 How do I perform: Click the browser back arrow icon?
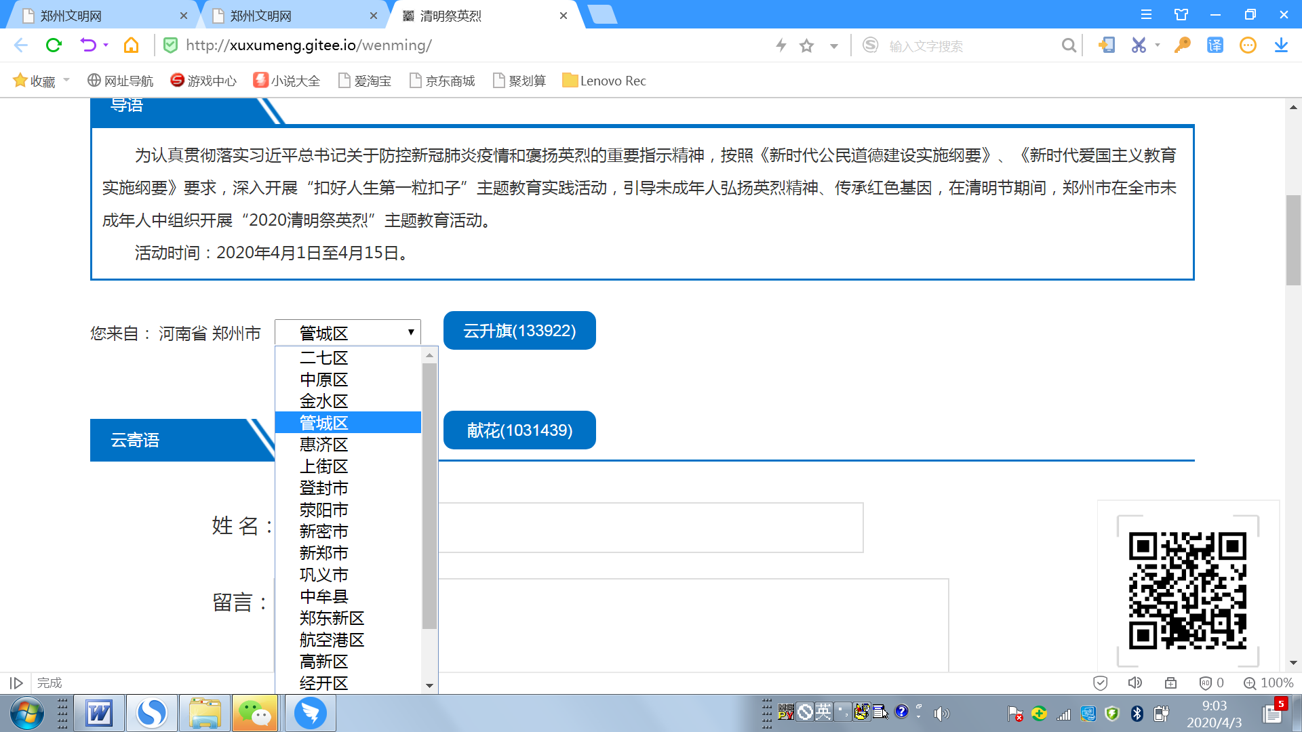[21, 45]
